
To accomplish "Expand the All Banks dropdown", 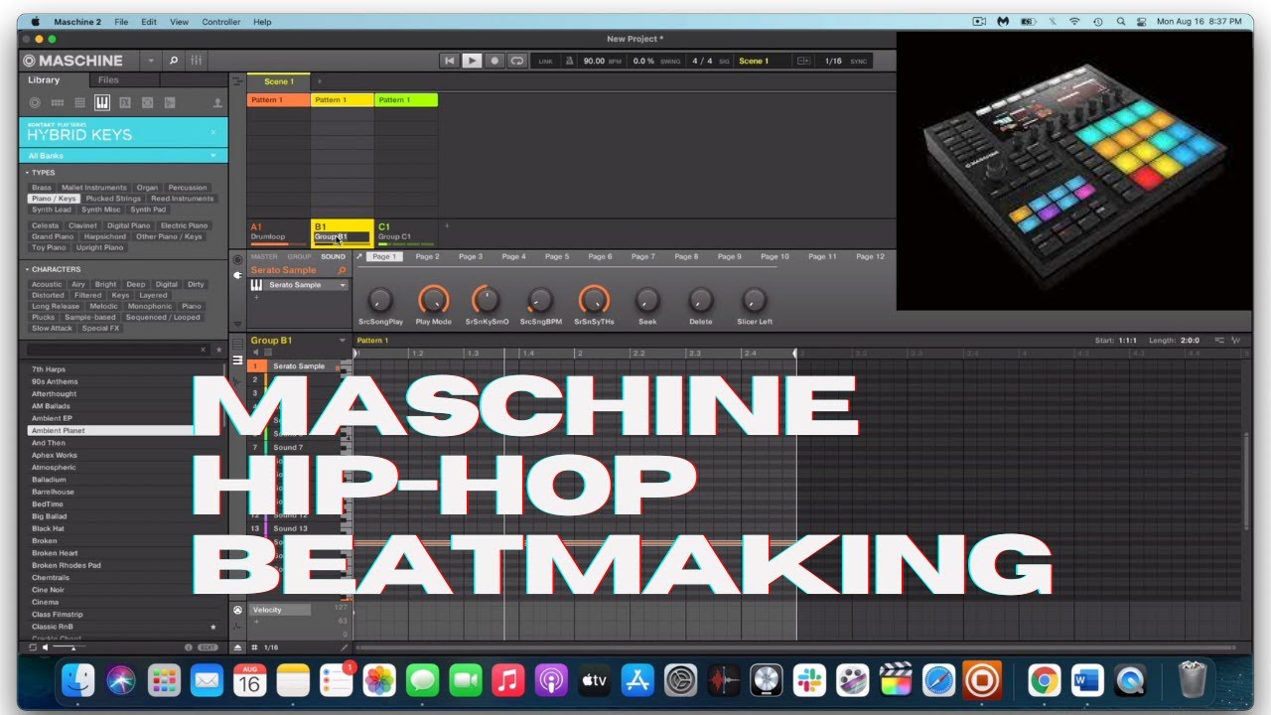I will pos(123,156).
